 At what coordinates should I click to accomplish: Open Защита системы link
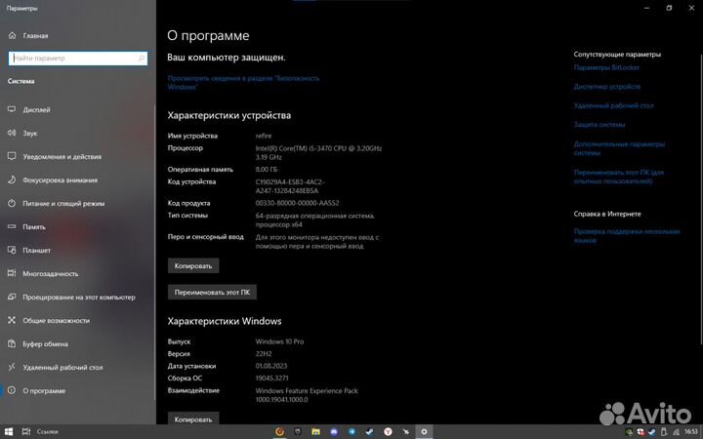(x=600, y=125)
